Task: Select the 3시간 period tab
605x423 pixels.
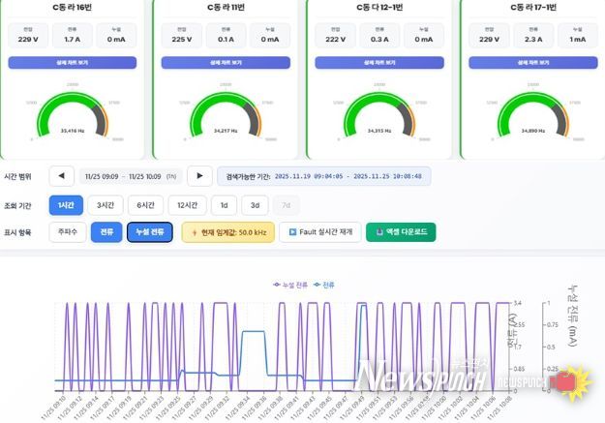Action: click(105, 205)
